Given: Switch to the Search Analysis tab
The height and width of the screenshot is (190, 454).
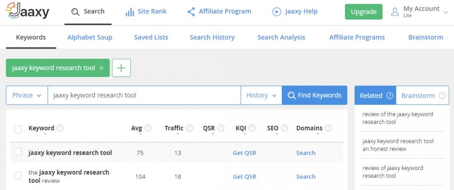Looking at the screenshot, I should pyautogui.click(x=281, y=38).
